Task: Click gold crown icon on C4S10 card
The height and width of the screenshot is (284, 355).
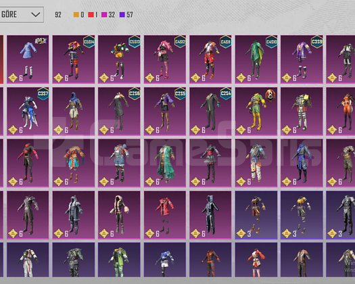Action: (241, 78)
